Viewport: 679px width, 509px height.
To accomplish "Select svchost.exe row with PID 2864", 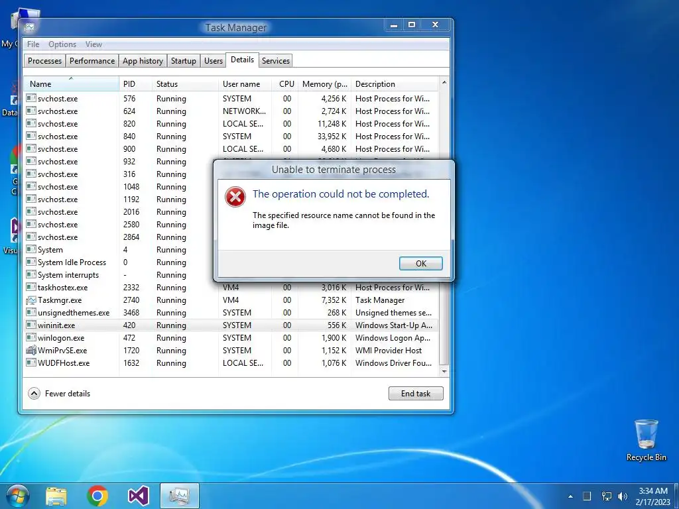I will (x=119, y=237).
